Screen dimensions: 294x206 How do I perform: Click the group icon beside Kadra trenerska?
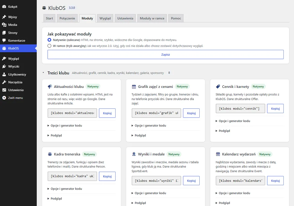50,154
